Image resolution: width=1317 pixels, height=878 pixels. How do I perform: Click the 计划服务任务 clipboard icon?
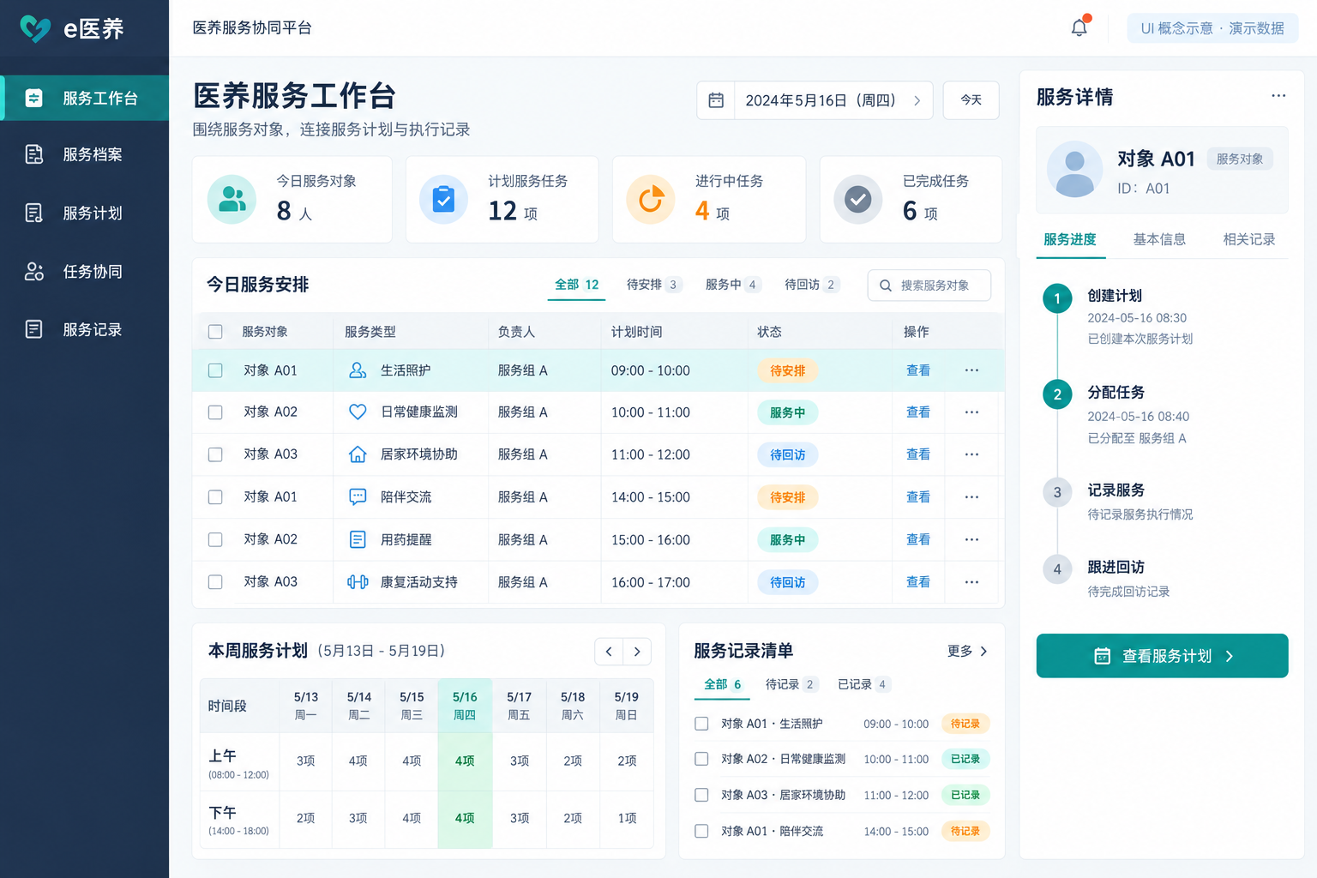pyautogui.click(x=443, y=200)
